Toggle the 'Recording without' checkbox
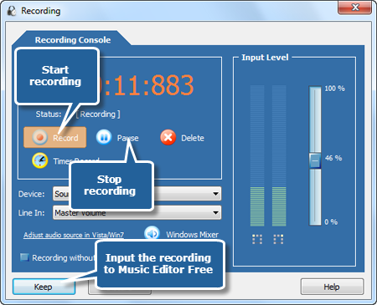Screen dimensions: 377x305 click(24, 257)
